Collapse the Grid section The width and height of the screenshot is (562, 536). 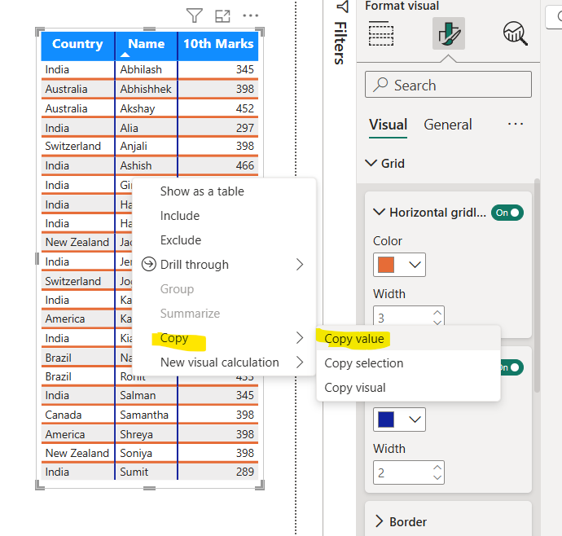[x=371, y=164]
